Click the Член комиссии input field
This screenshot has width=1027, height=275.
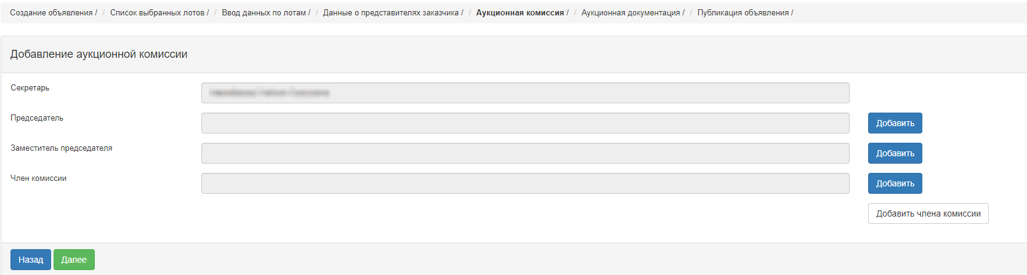tap(525, 183)
